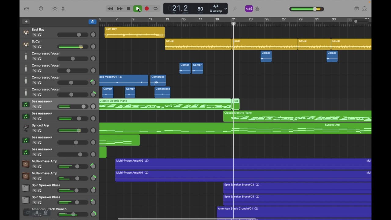
Task: Open the Editors scissors icon
Action: pos(63,9)
